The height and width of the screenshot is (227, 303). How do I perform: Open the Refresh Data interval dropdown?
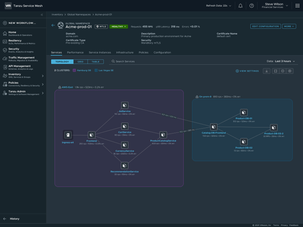[219, 6]
